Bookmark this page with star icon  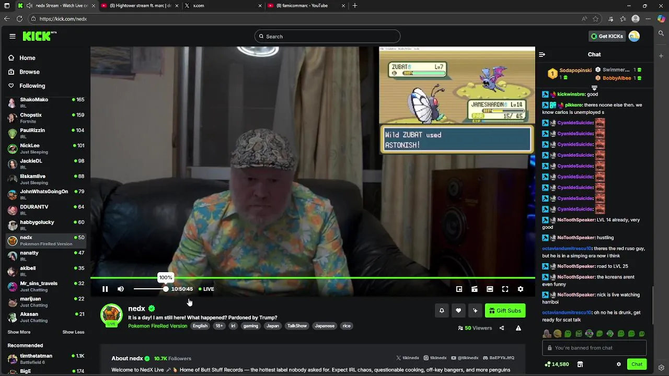point(595,19)
